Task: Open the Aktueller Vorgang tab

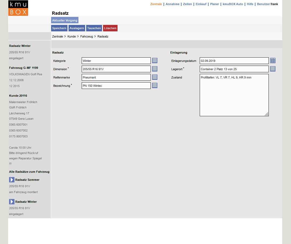Action: pos(65,20)
